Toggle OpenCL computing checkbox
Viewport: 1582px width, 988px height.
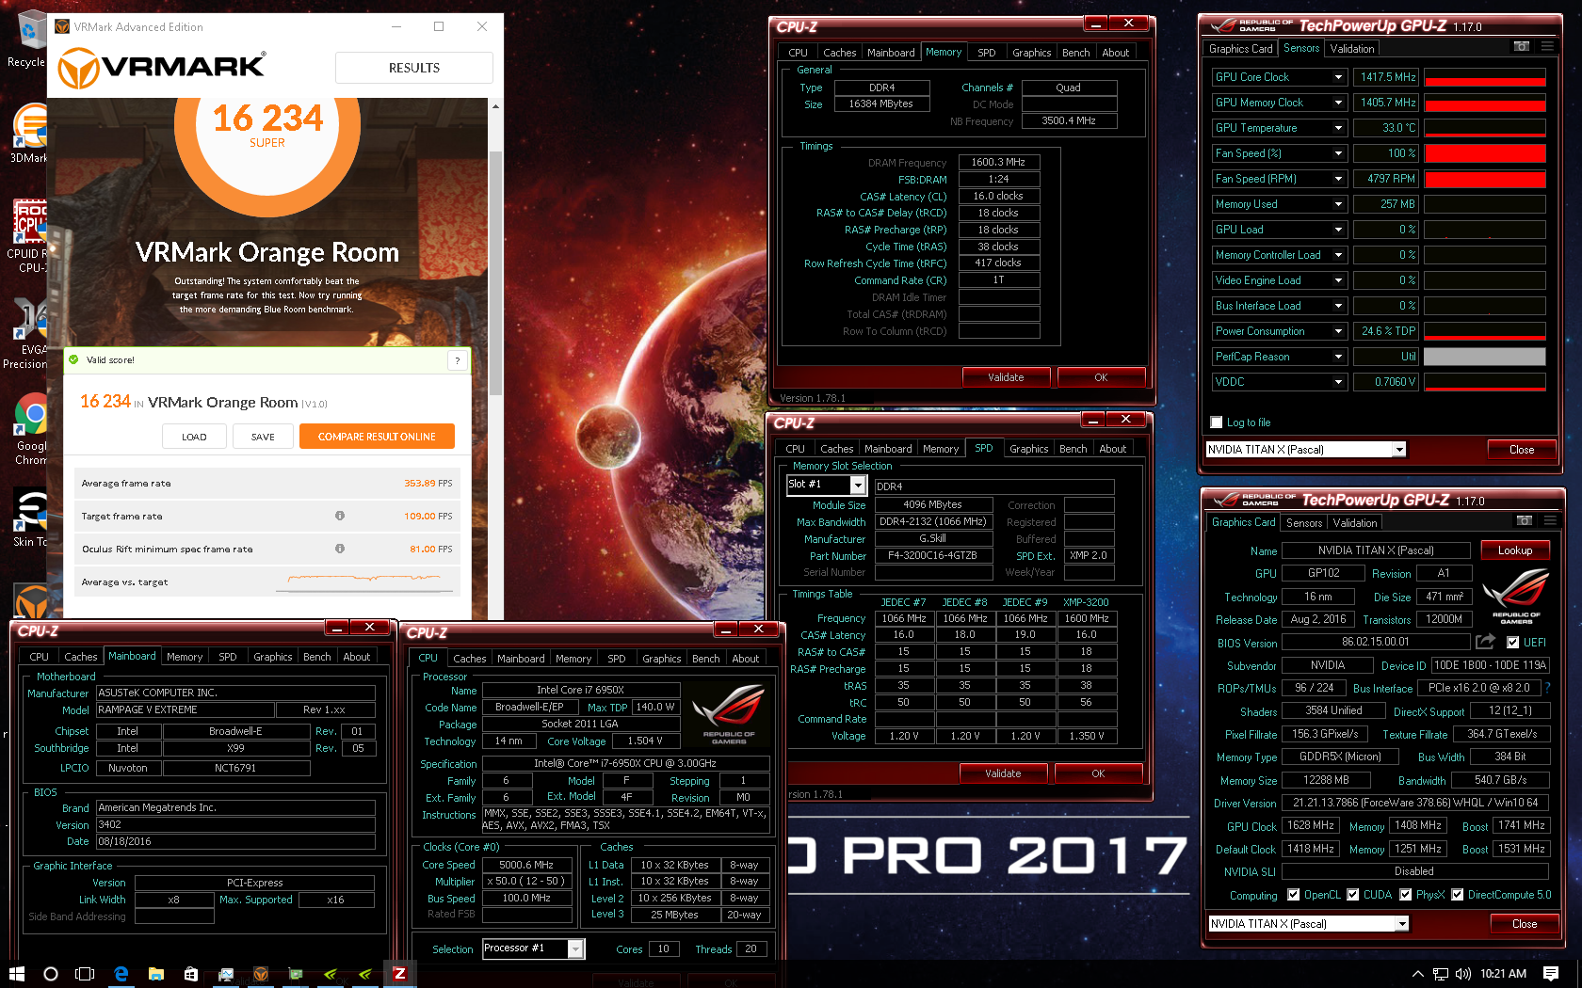pos(1293,895)
